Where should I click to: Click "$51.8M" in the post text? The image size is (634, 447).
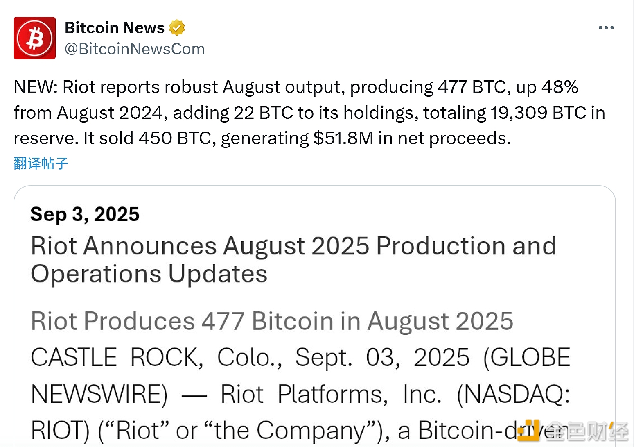coord(343,138)
